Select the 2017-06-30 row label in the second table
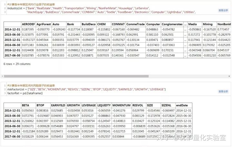 click(x=13, y=137)
